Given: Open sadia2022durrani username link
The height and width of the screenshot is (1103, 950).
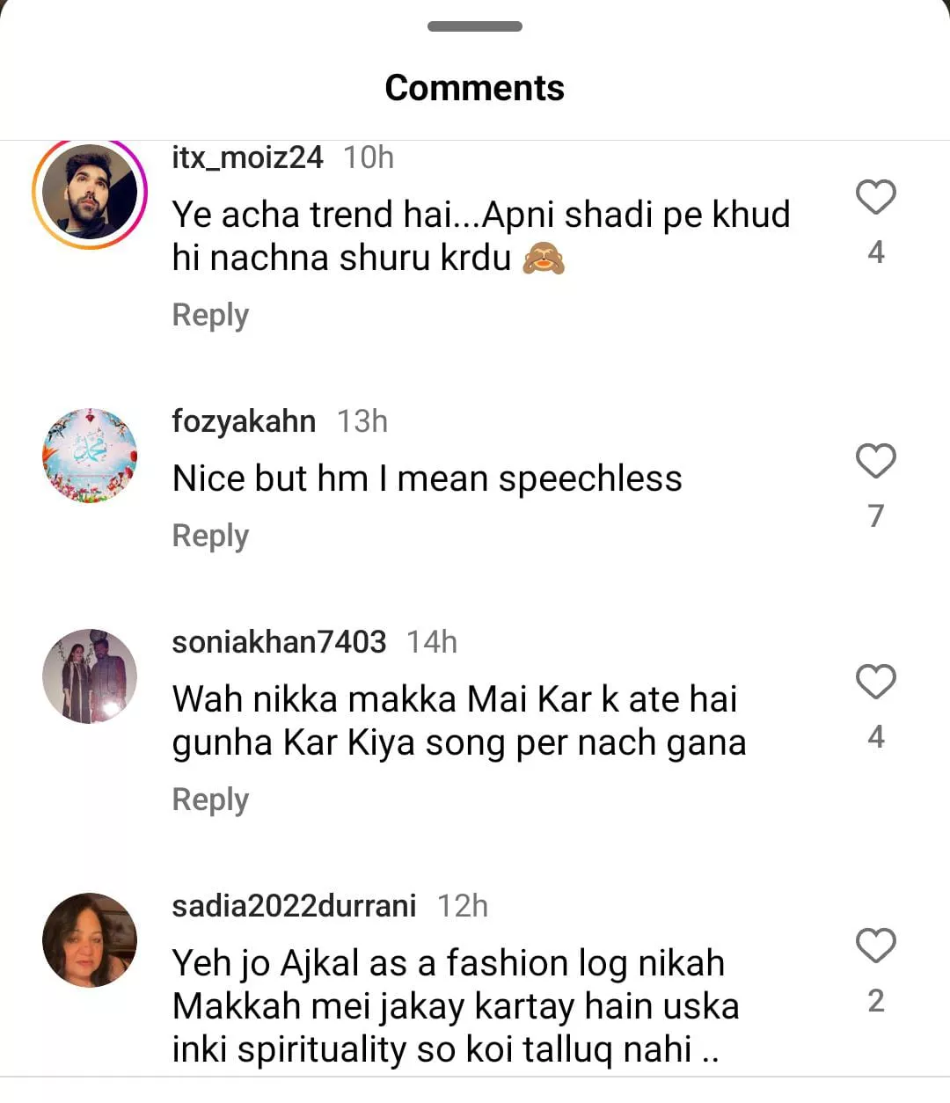Looking at the screenshot, I should pos(294,906).
